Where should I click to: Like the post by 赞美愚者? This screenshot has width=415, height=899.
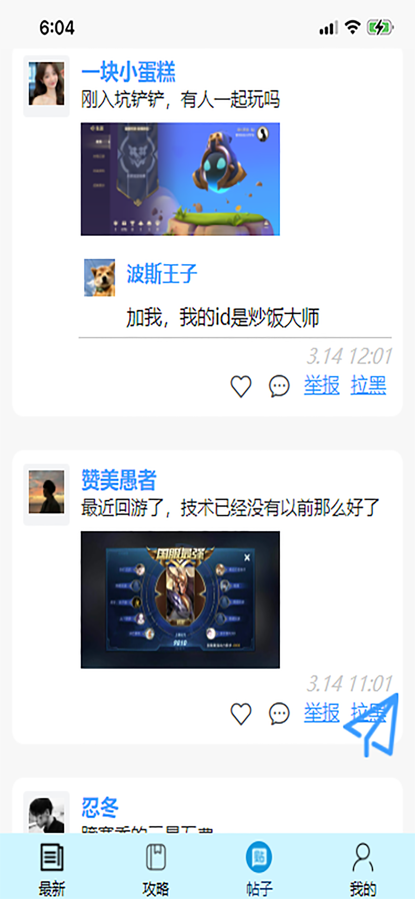click(241, 713)
